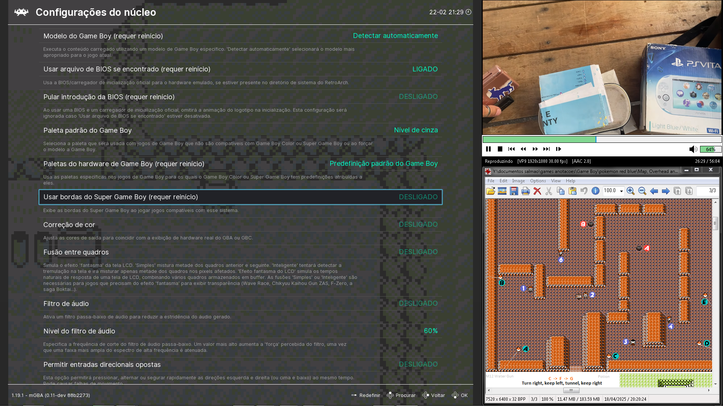Click the Voltar button
723x406 pixels.
click(x=434, y=395)
